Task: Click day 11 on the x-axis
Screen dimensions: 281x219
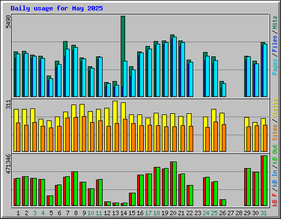Action: [99, 213]
